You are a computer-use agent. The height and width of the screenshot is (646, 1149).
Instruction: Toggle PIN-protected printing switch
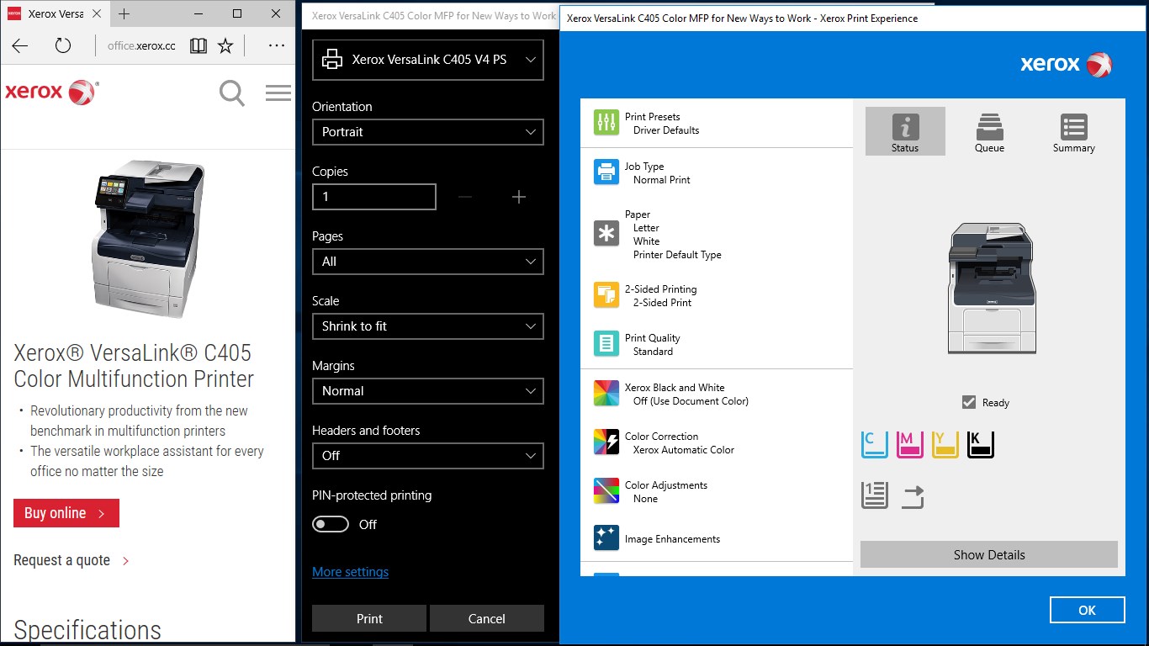(331, 524)
